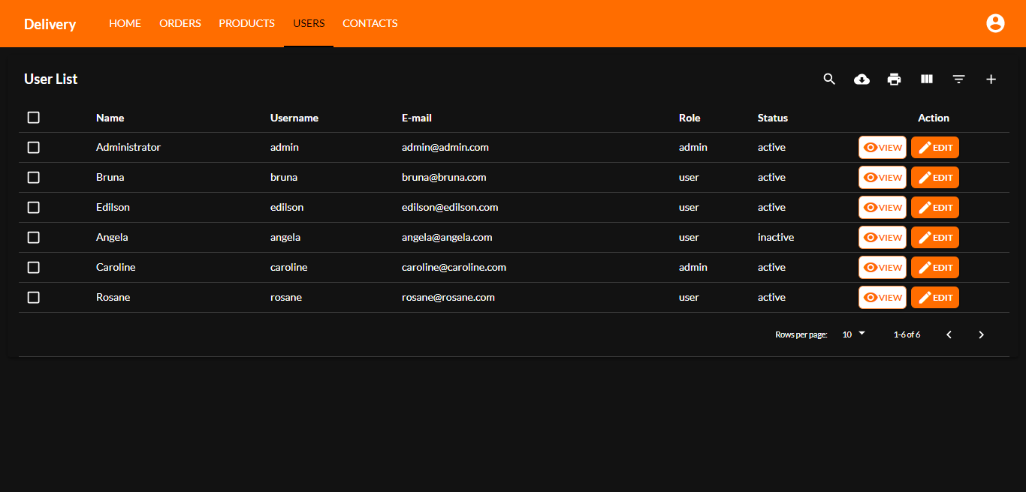Image resolution: width=1026 pixels, height=492 pixels.
Task: Click the Edilson name cell
Action: point(113,208)
